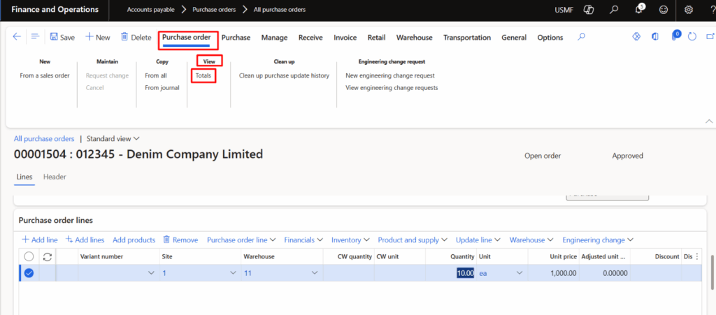Image resolution: width=716 pixels, height=315 pixels.
Task: Switch to the Receive tab
Action: 310,38
